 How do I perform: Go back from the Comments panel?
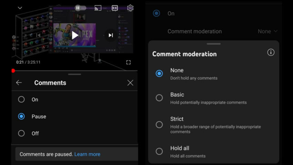[x=19, y=82]
